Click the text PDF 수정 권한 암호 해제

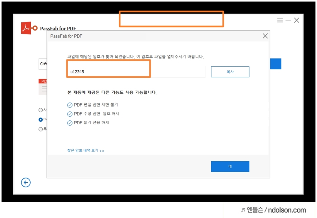pos(97,114)
